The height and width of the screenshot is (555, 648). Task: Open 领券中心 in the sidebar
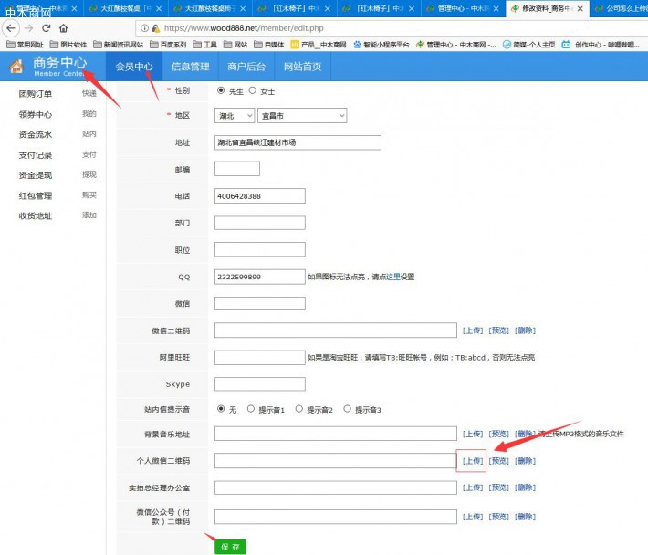coord(36,114)
